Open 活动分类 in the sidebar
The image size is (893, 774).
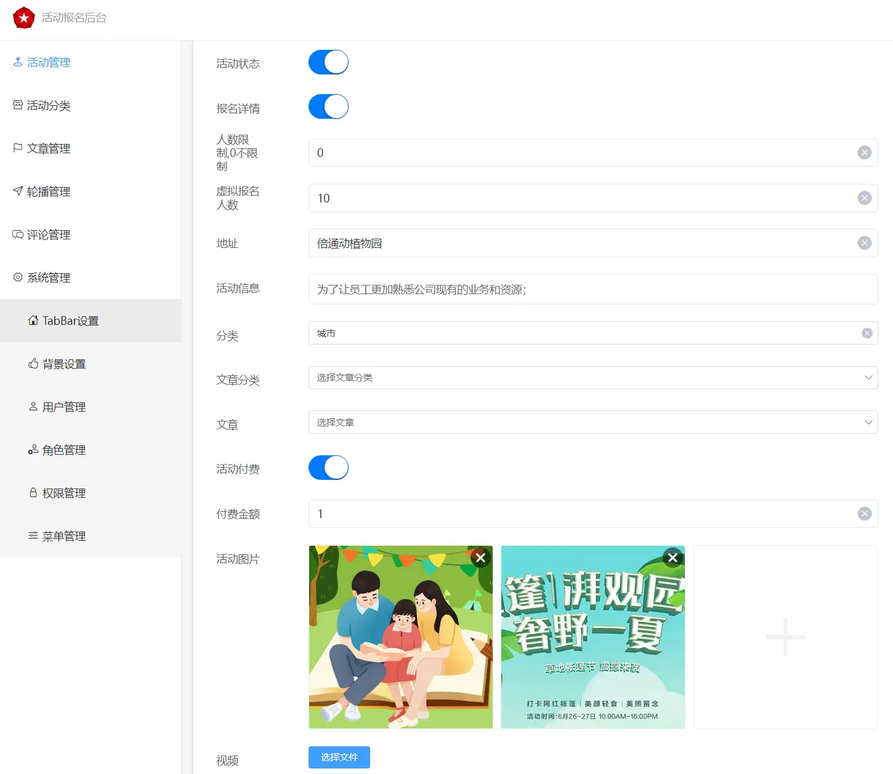(49, 106)
